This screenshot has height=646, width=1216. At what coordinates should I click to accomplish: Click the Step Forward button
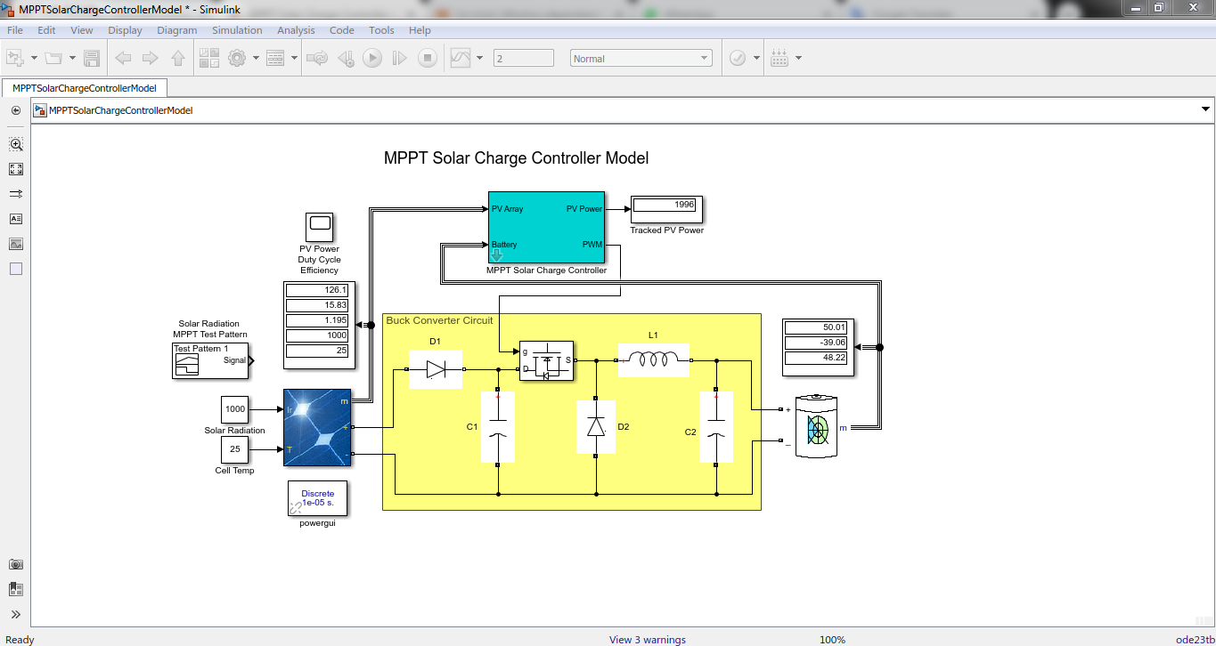(400, 59)
